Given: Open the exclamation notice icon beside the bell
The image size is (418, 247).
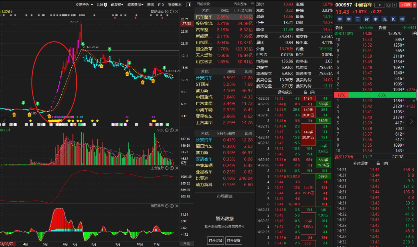Looking at the screenshot, I should point(395,5).
